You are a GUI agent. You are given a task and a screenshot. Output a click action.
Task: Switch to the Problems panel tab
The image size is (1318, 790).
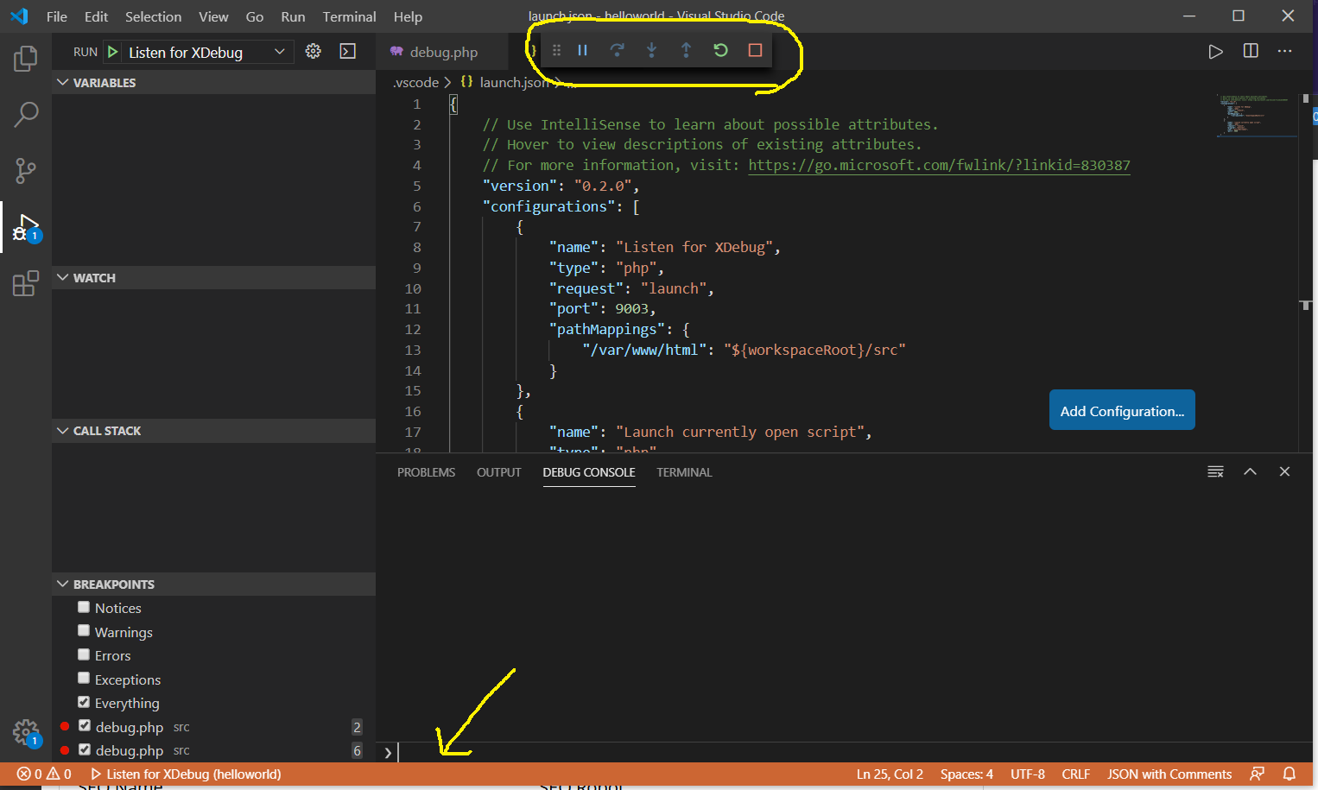coord(426,472)
